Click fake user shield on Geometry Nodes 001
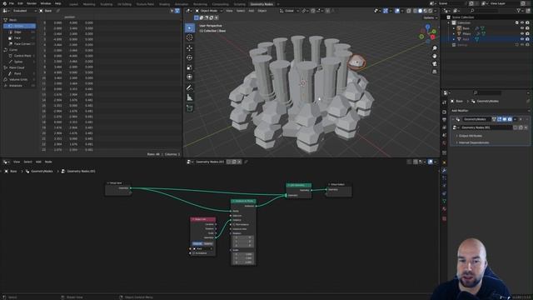533x300 pixels. pyautogui.click(x=229, y=162)
